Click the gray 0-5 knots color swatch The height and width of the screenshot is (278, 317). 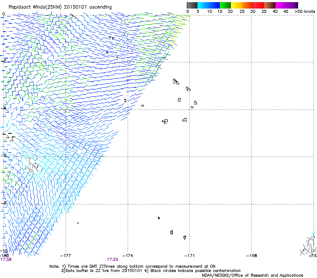point(192,5)
